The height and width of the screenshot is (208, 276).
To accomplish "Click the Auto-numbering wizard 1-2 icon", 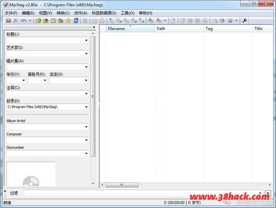I will 205,21.
